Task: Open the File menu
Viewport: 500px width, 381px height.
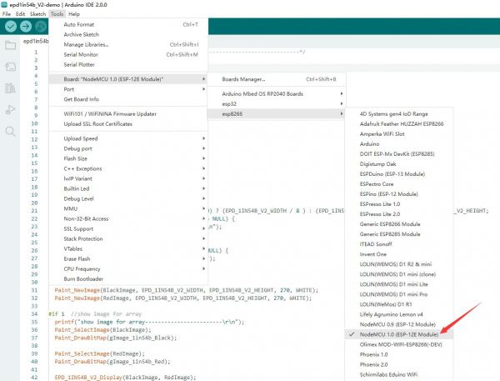Action: [x=7, y=14]
